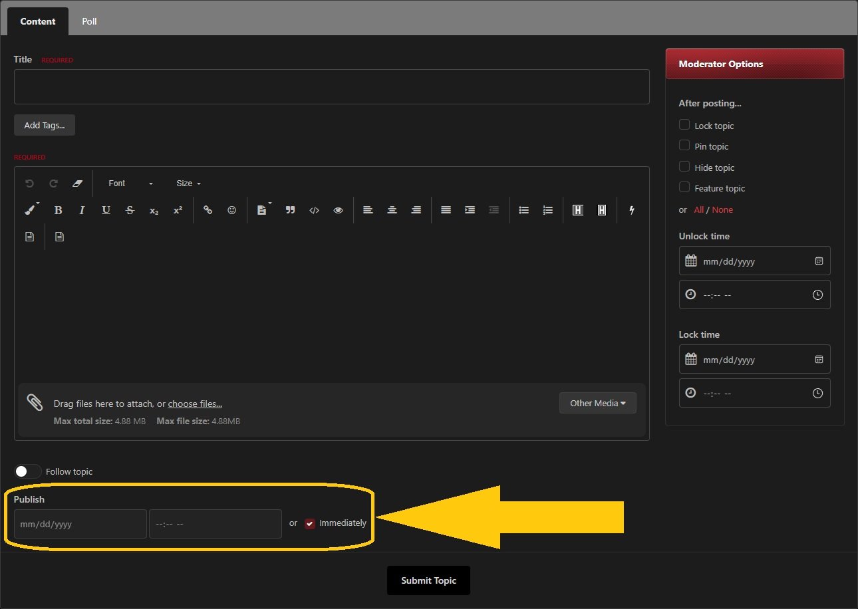Toggle the Follow topic switch
This screenshot has height=609, width=858.
click(x=27, y=471)
